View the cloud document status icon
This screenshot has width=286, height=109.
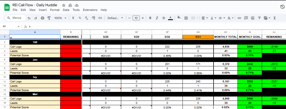[77, 5]
